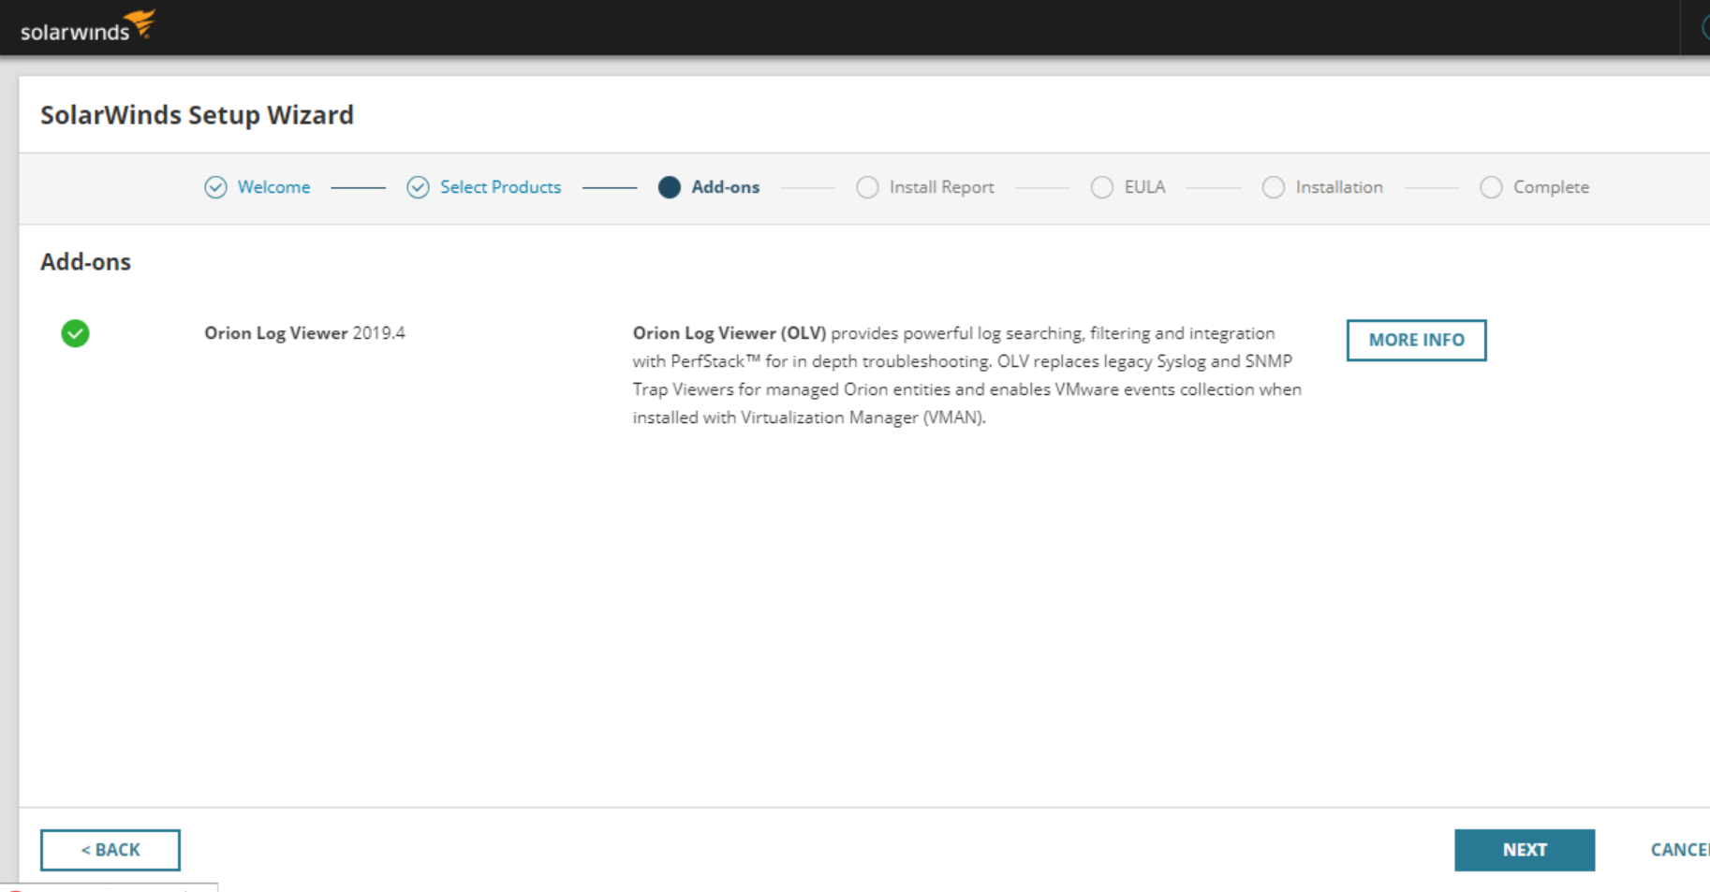
Task: Toggle the green Orion Log Viewer checkmark
Action: 75,333
